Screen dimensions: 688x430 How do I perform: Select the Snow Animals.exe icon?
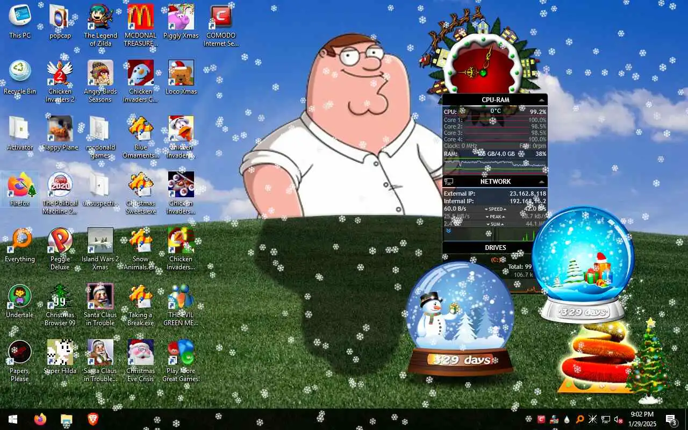(140, 249)
